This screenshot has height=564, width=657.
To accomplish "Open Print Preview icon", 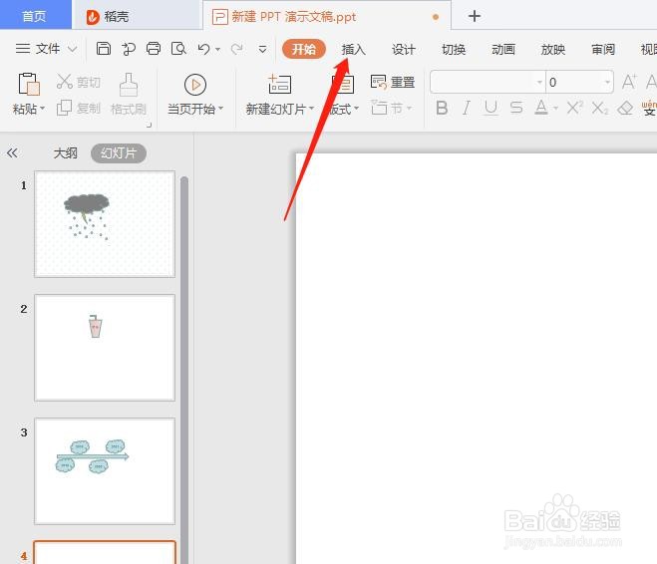I will click(178, 49).
